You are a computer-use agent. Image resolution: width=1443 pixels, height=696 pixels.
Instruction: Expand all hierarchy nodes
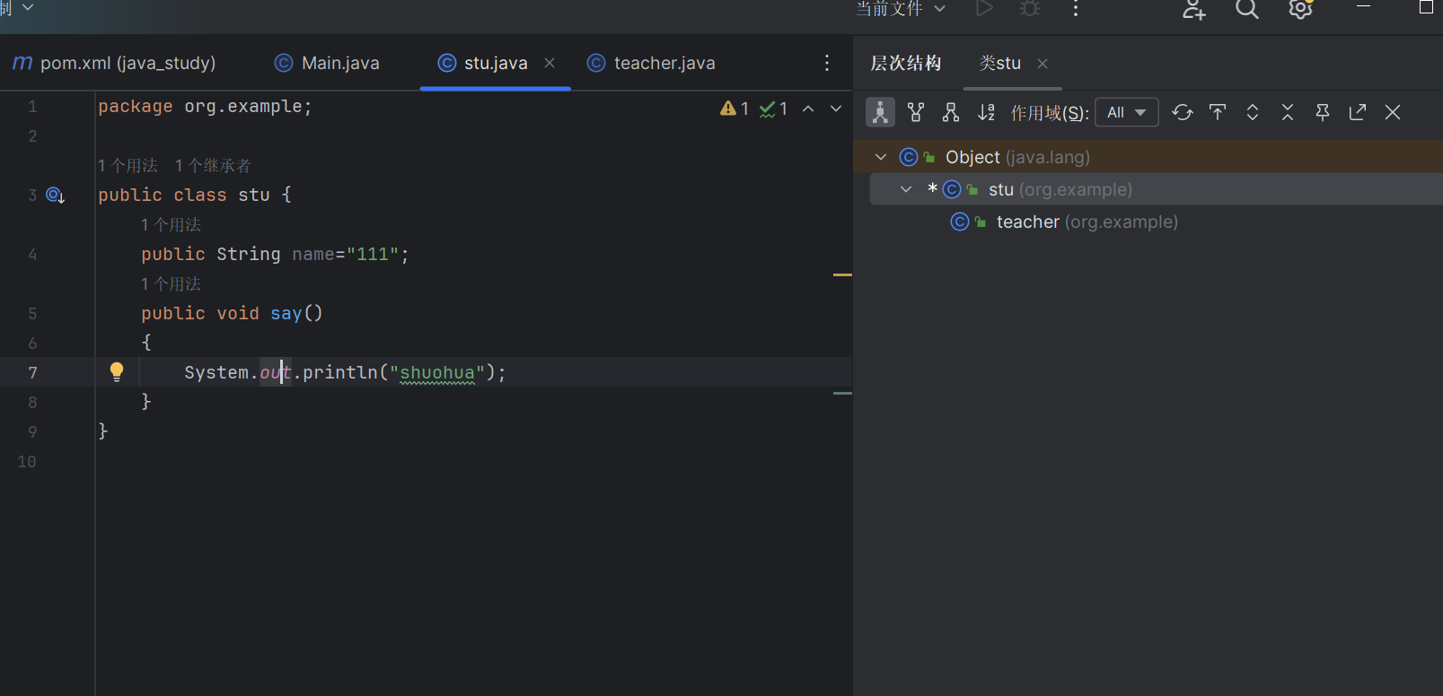pos(1253,112)
